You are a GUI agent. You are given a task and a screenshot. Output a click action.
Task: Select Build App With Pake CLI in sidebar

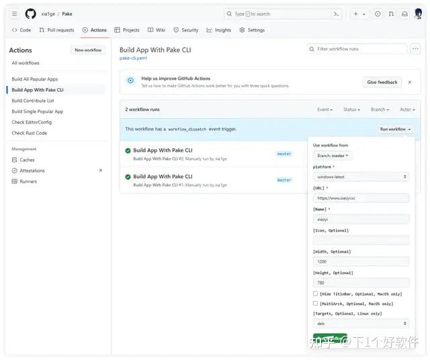pyautogui.click(x=38, y=90)
